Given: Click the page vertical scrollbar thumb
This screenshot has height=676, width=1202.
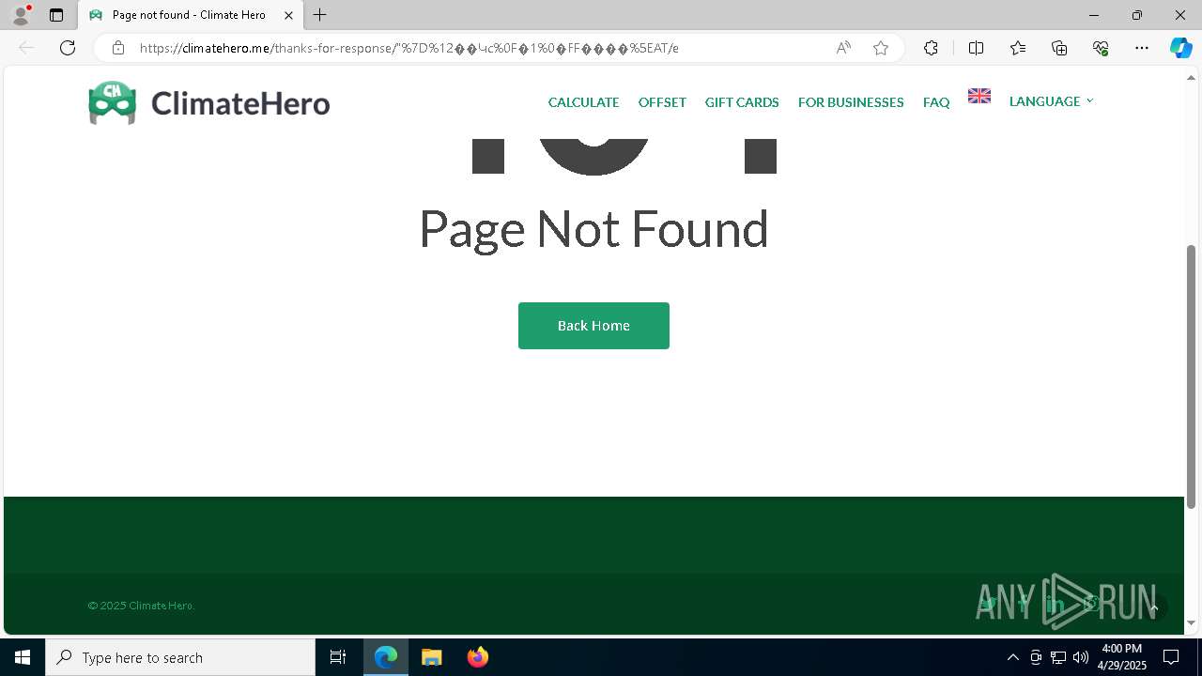Looking at the screenshot, I should coord(1192,376).
